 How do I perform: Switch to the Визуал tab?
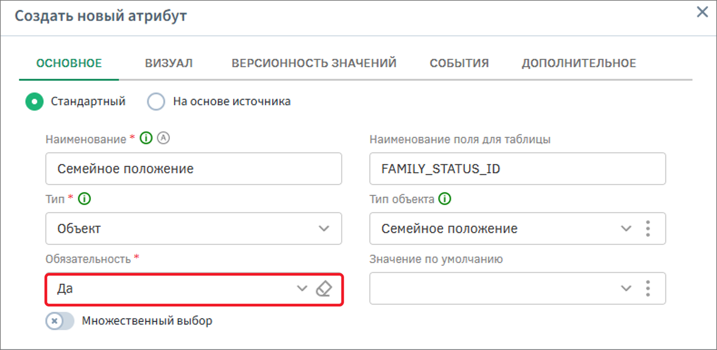[x=169, y=63]
